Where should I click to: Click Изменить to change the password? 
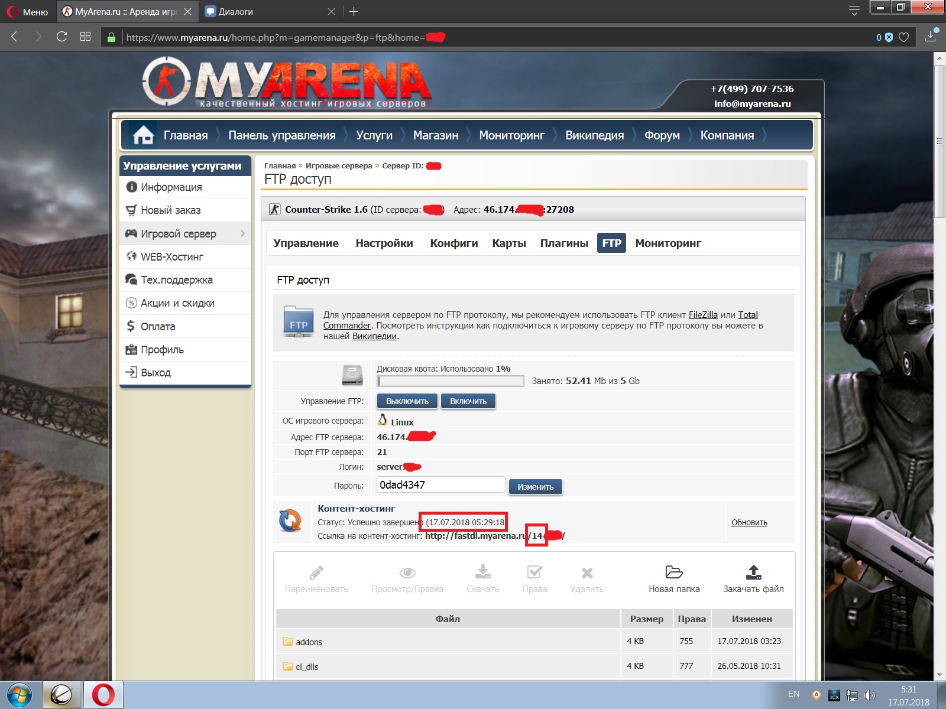click(x=536, y=487)
